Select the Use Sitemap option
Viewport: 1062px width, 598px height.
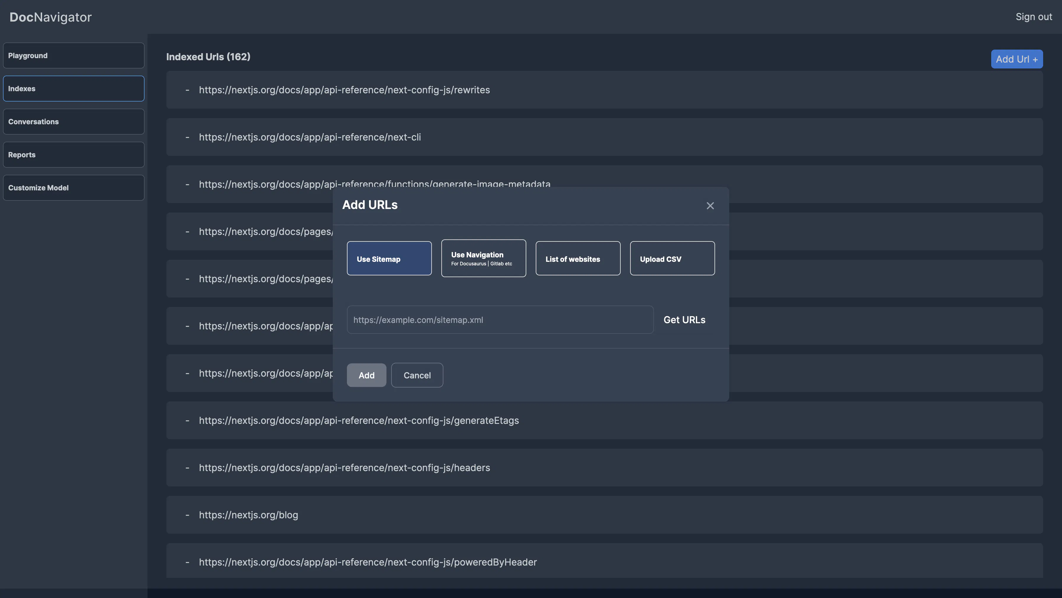(x=389, y=258)
